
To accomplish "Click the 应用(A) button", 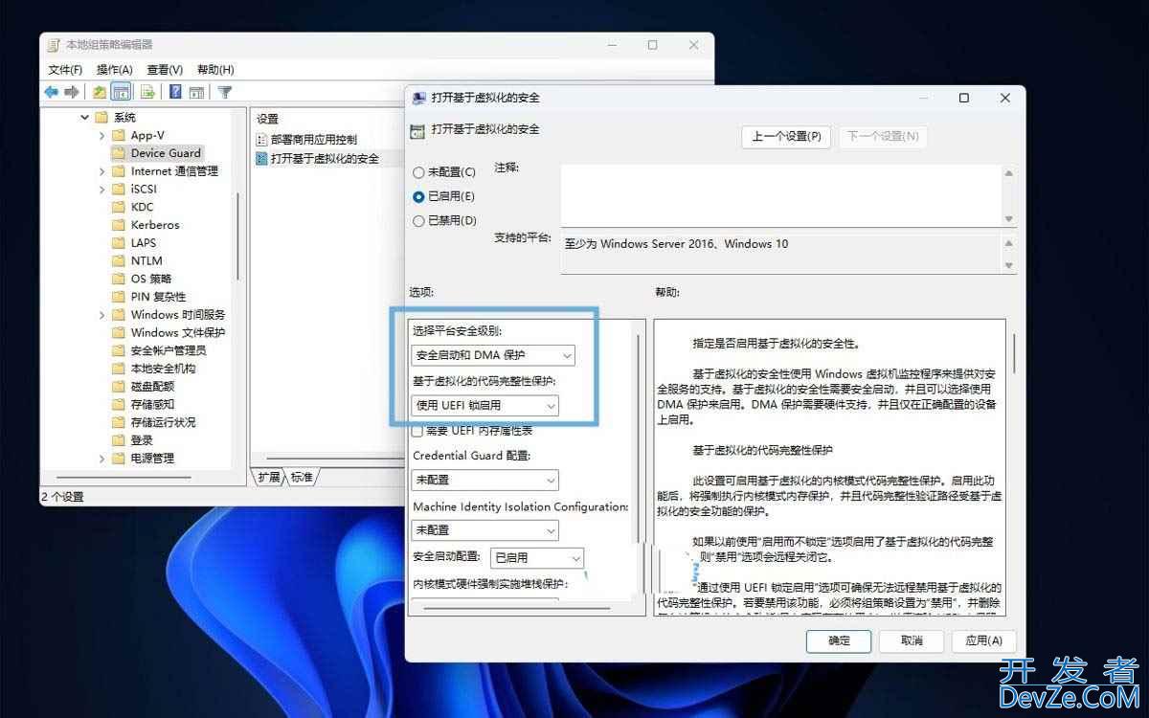I will (983, 640).
